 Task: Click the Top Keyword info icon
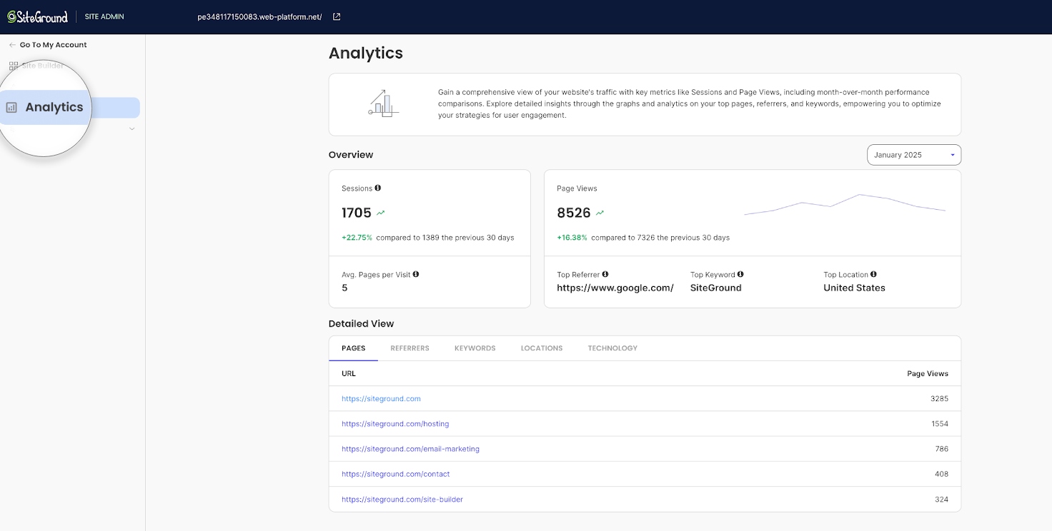[x=740, y=274]
